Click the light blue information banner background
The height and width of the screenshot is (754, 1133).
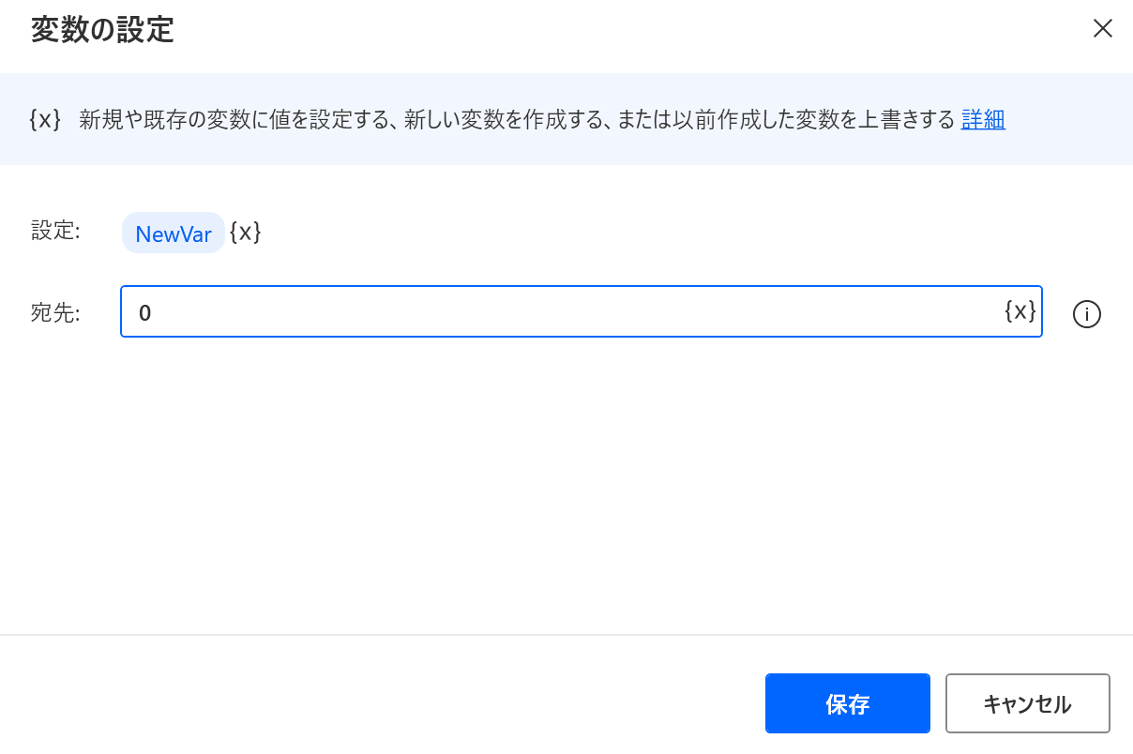tap(566, 150)
